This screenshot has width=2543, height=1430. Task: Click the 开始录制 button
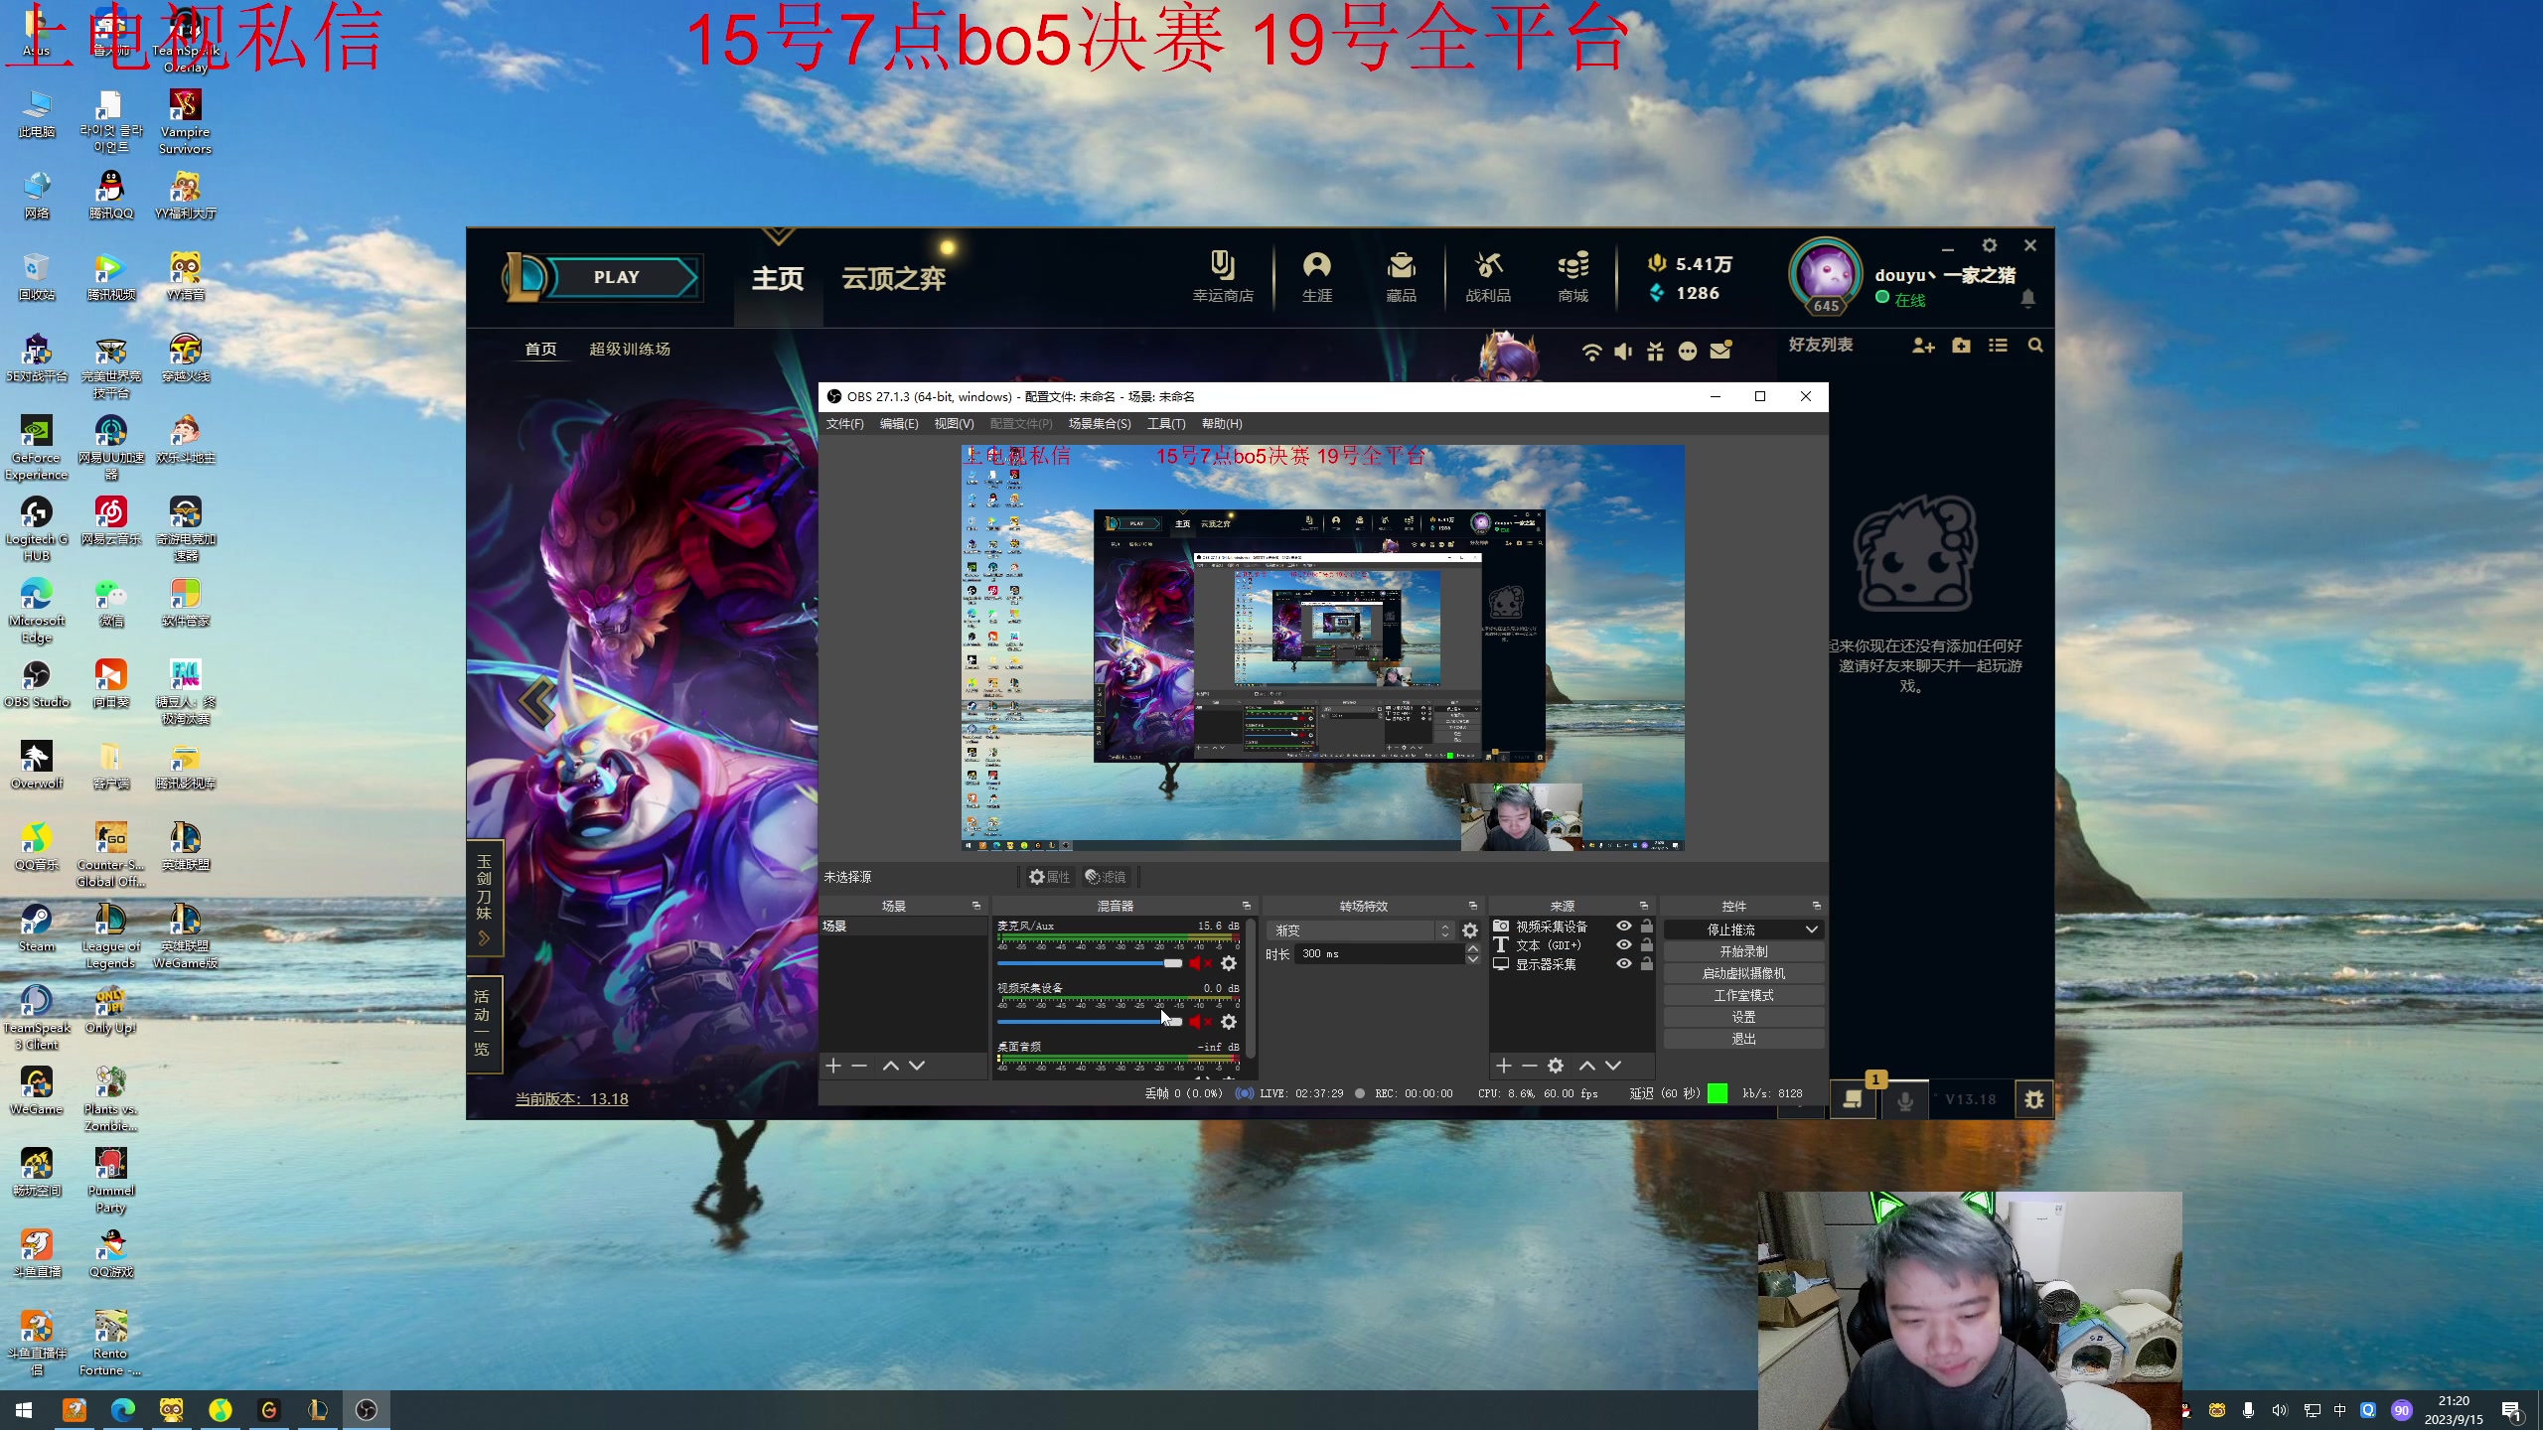click(1742, 951)
